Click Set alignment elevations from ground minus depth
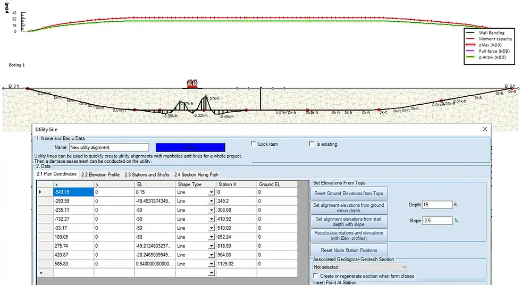The image size is (521, 285). [349, 207]
